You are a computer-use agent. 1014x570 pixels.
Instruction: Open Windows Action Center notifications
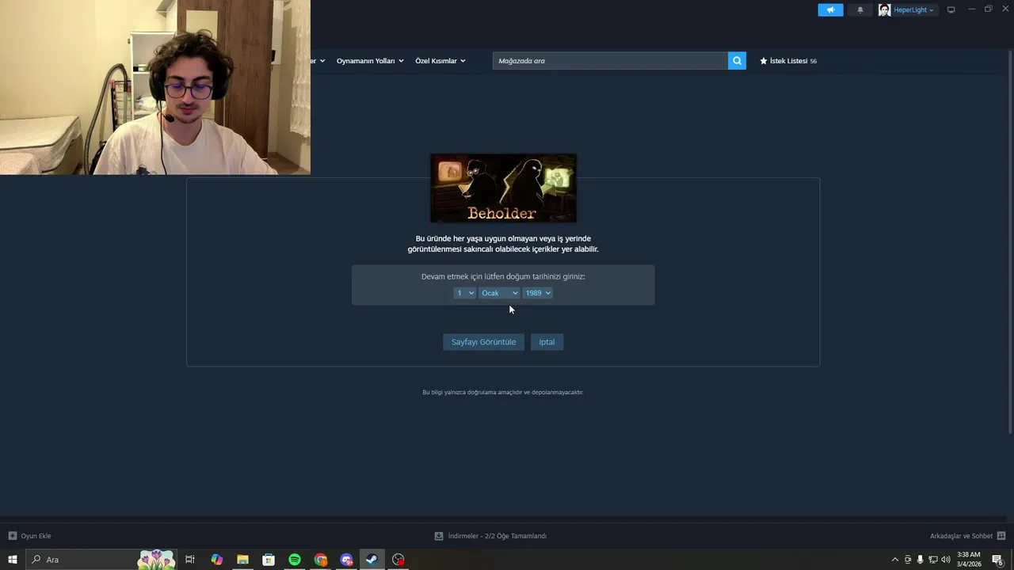(x=998, y=560)
